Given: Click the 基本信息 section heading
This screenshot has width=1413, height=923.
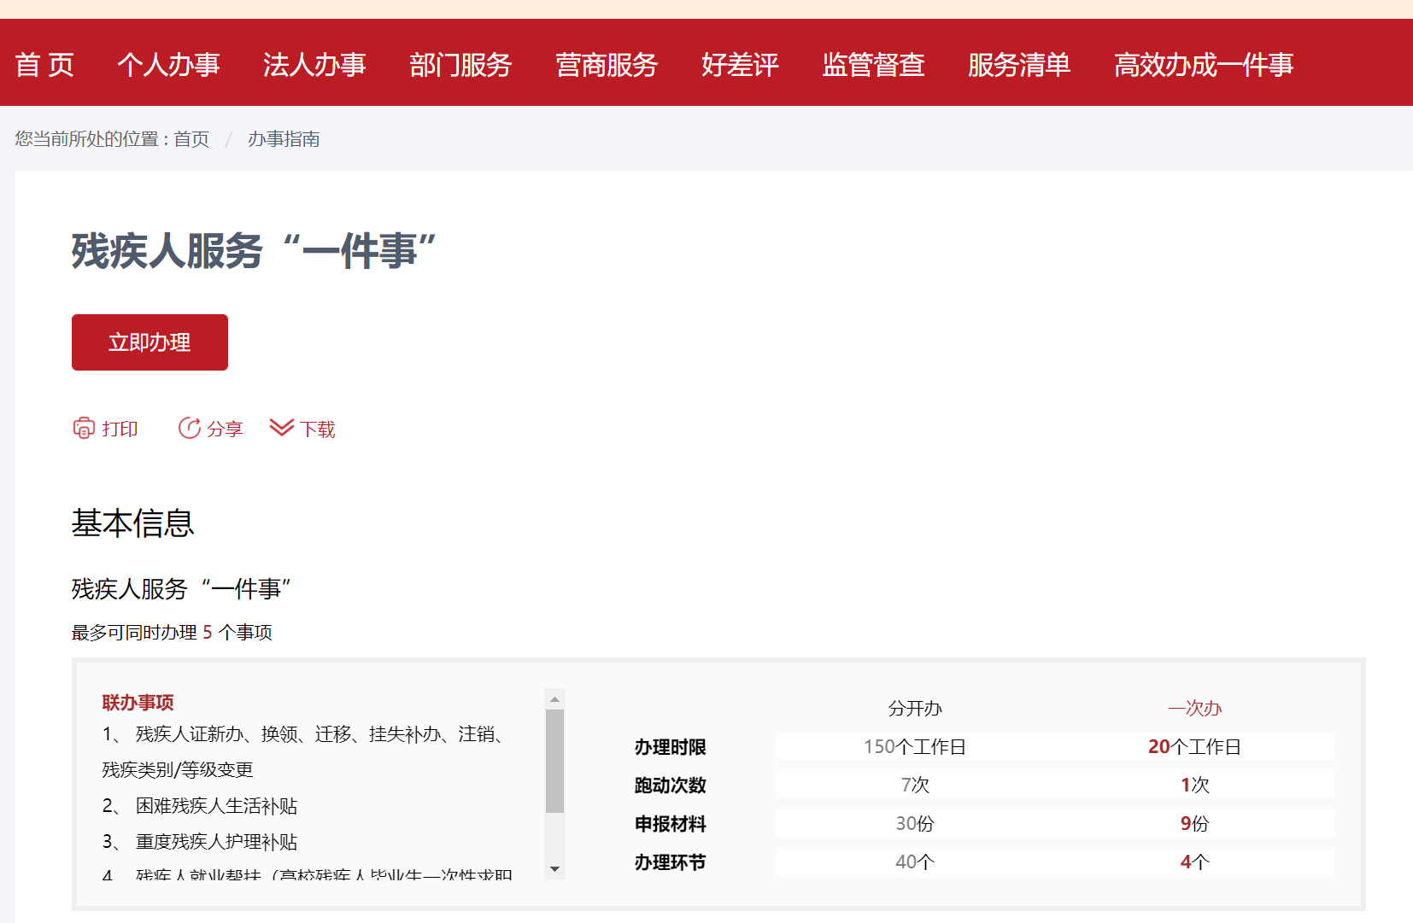Looking at the screenshot, I should [132, 523].
